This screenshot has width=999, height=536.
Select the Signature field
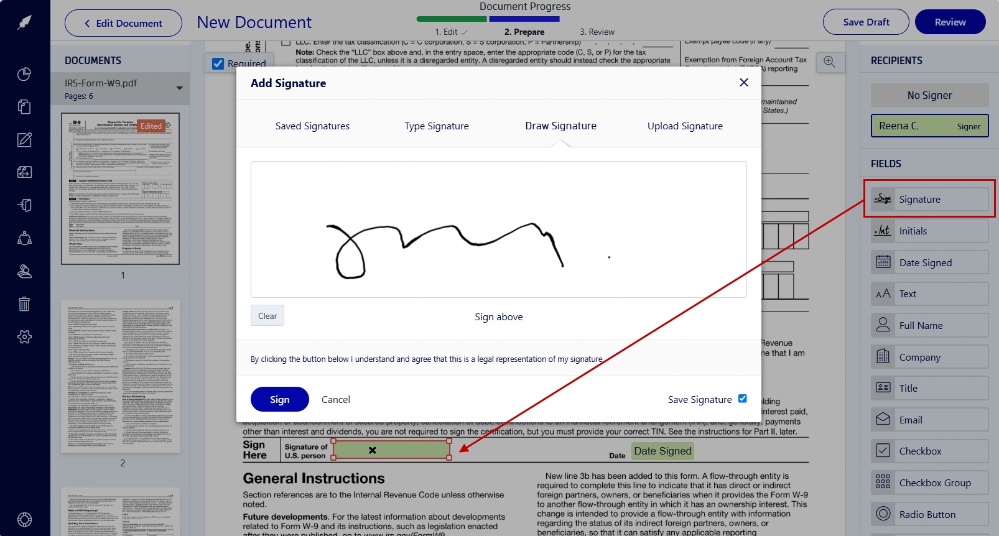point(929,199)
